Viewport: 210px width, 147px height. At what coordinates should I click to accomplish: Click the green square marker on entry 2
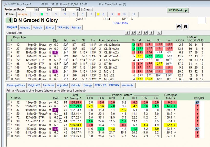pos(42,14)
